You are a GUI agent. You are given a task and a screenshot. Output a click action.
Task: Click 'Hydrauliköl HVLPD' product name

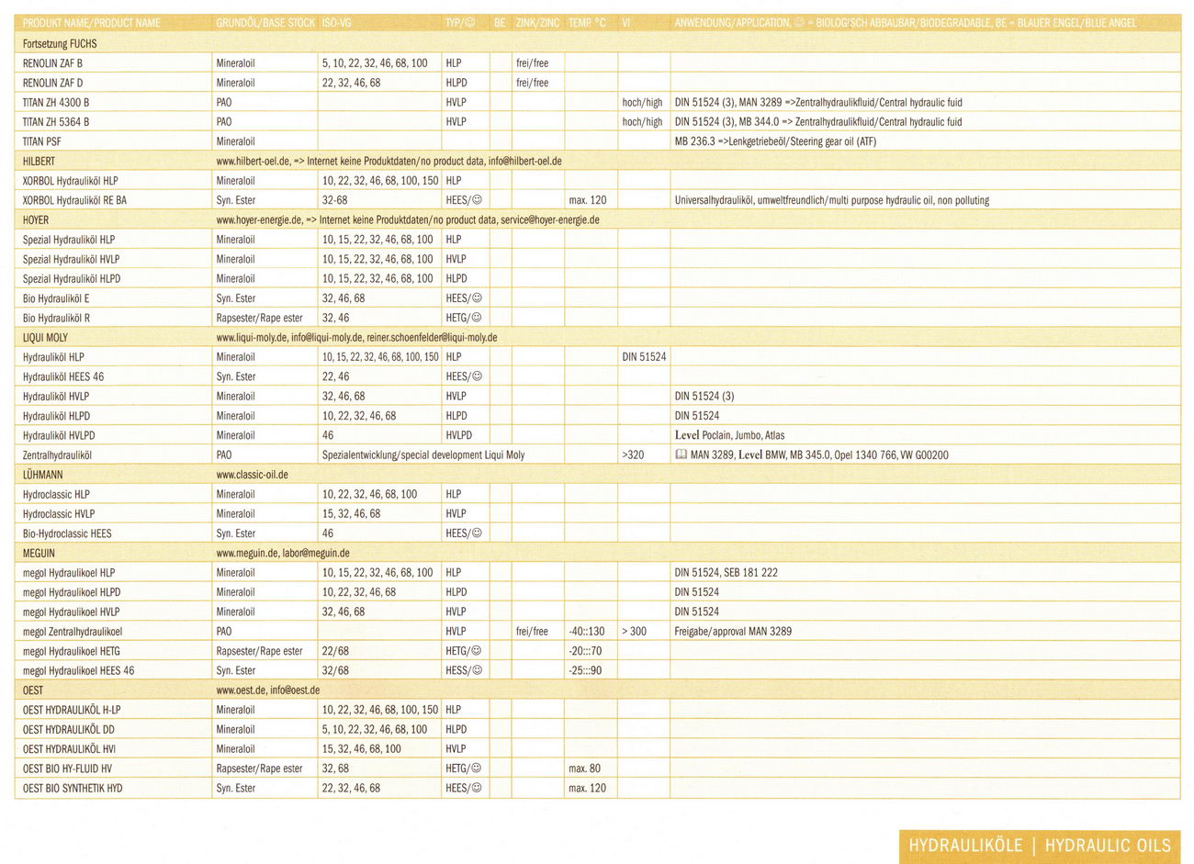[59, 435]
